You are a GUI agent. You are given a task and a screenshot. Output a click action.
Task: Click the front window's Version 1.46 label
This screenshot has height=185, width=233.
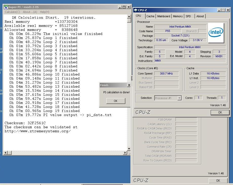218,105
